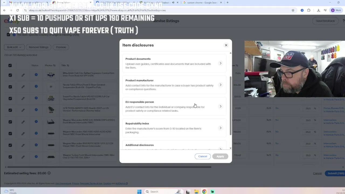Edit the Wagner Mercedes A160 pencil icon

[x=23, y=133]
